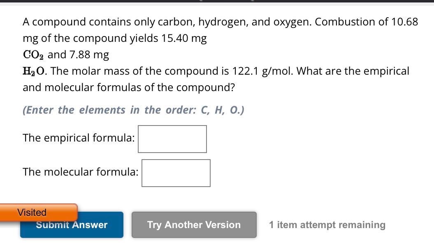
Task: Focus the second answer field for molecular formula
Action: pos(176,173)
